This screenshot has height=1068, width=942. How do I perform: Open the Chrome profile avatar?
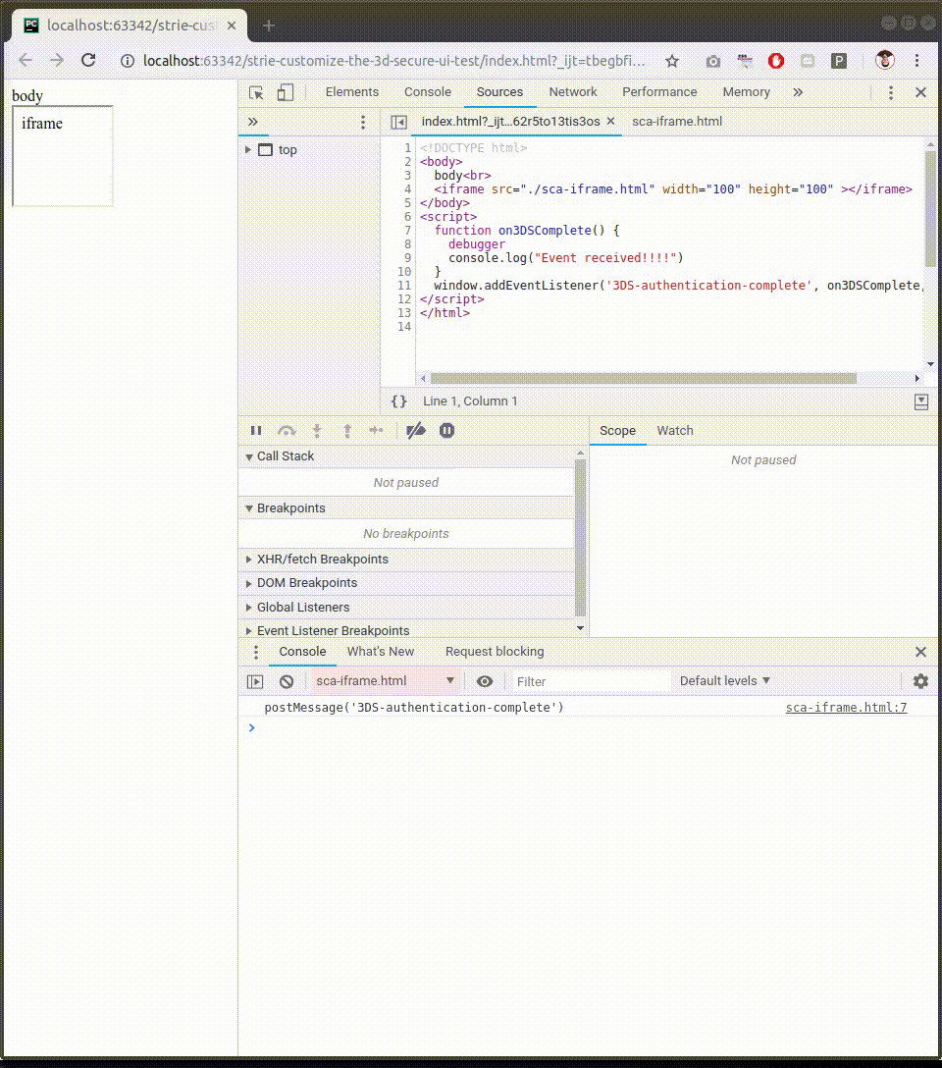(x=885, y=60)
